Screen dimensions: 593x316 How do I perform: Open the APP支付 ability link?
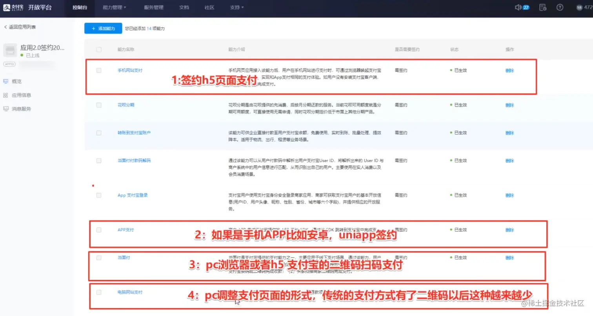point(126,230)
